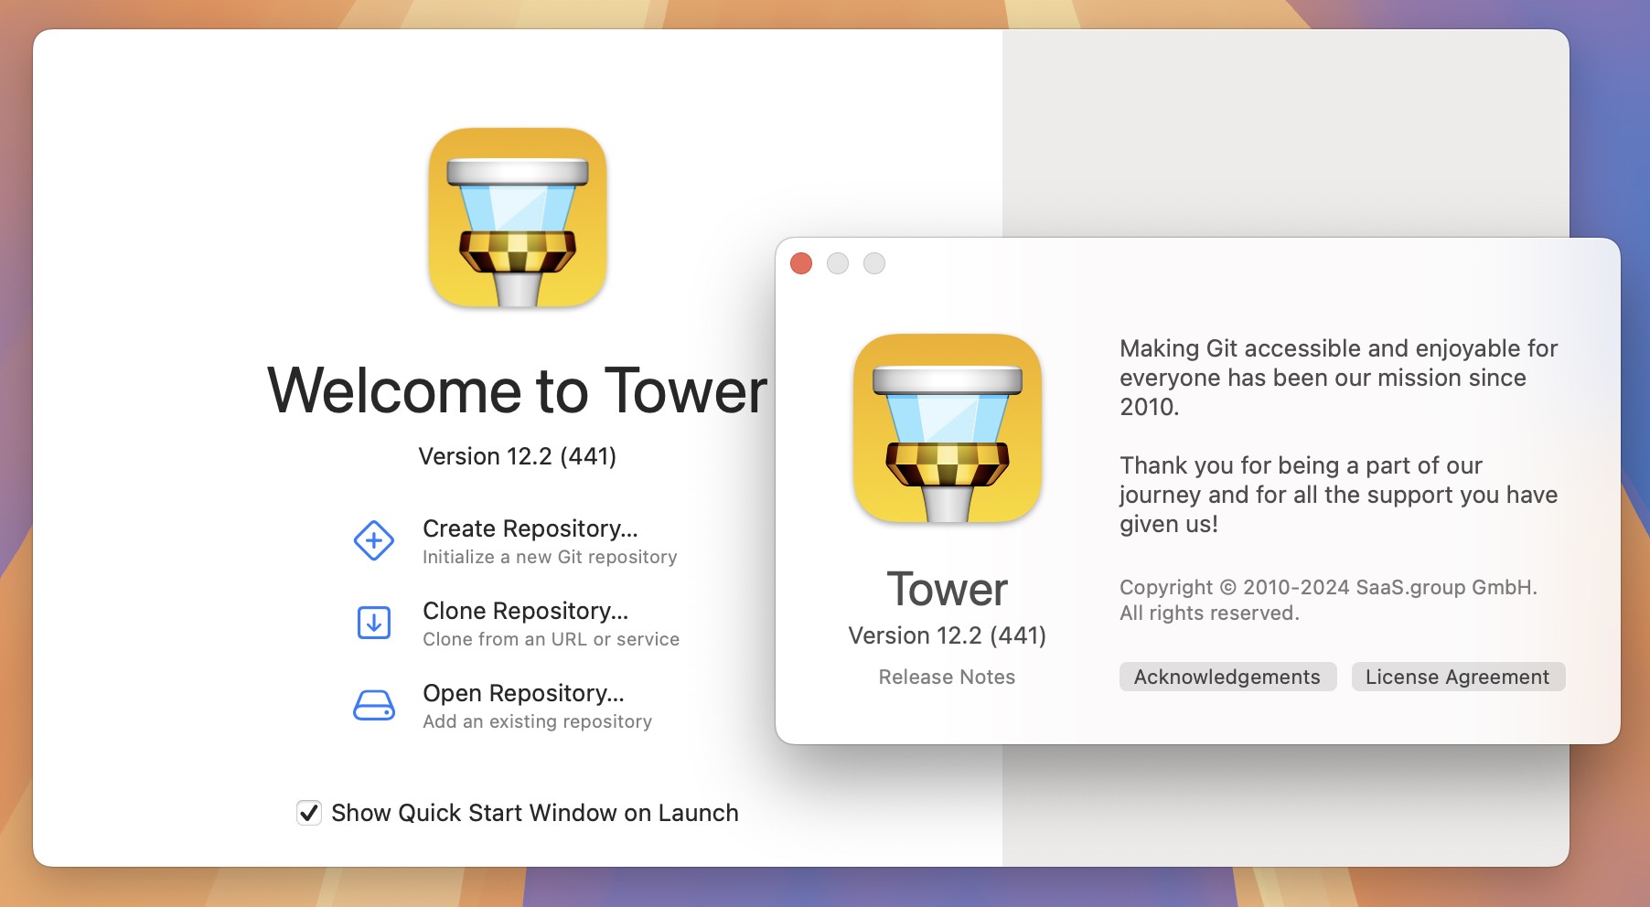Image resolution: width=1650 pixels, height=907 pixels.
Task: Click the greyed-out minimize button in About window
Action: point(838,263)
